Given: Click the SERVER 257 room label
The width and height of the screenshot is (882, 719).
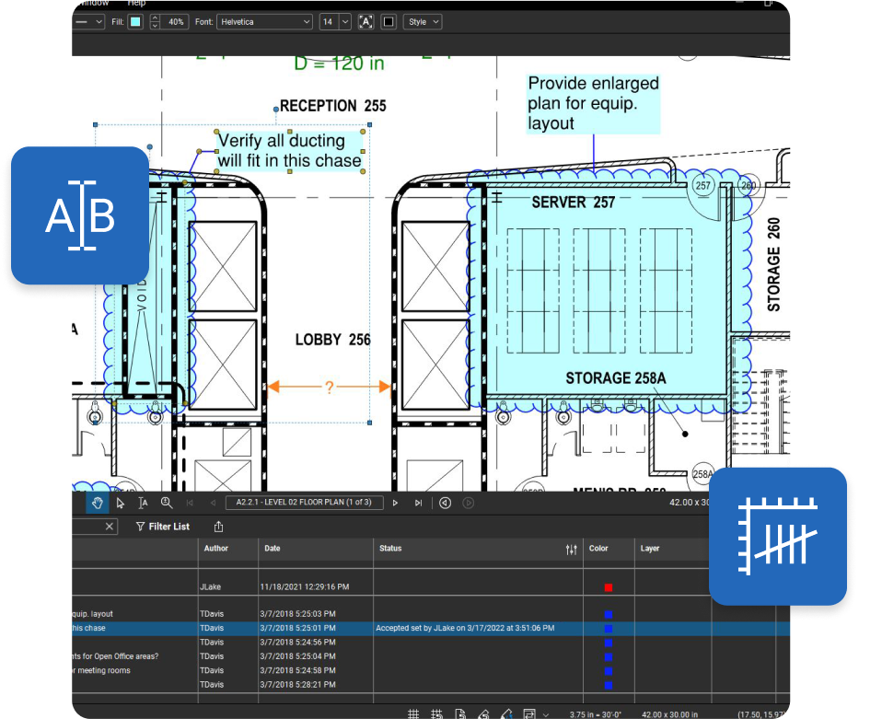Looking at the screenshot, I should coord(574,202).
